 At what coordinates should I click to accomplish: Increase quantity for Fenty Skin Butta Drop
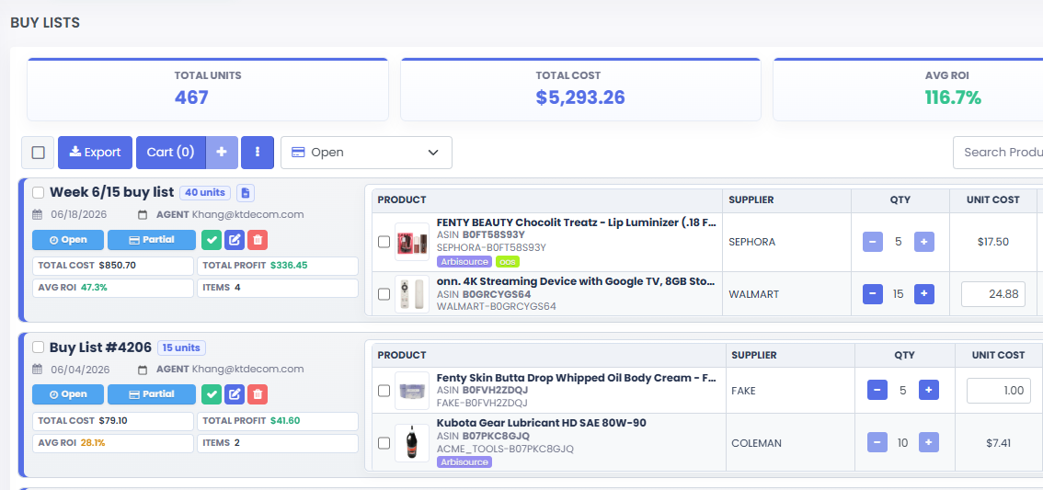click(929, 391)
